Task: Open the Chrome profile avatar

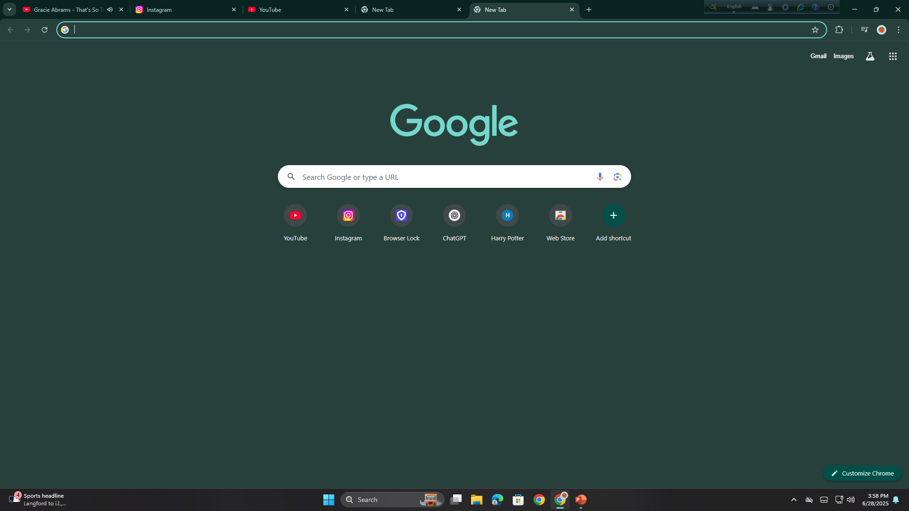Action: point(882,30)
